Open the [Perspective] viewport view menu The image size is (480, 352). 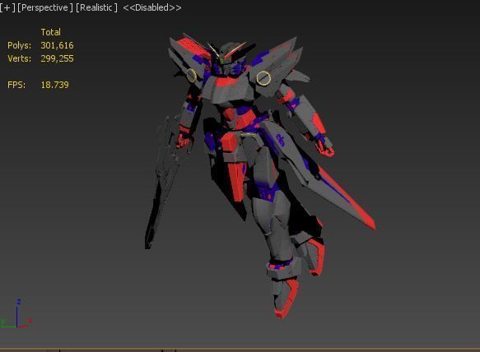[x=45, y=7]
